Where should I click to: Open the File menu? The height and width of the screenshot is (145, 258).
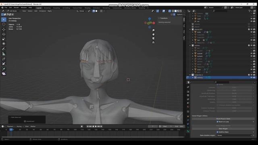(x=6, y=8)
